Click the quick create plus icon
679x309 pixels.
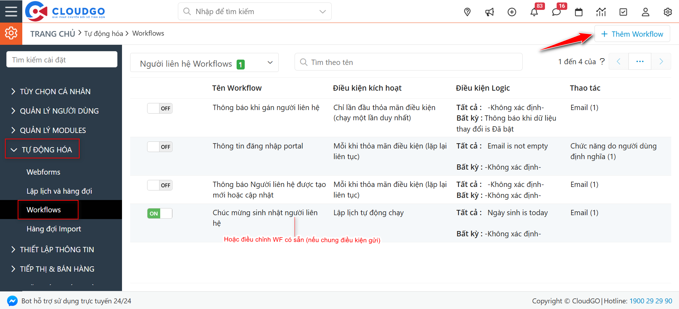coord(512,12)
